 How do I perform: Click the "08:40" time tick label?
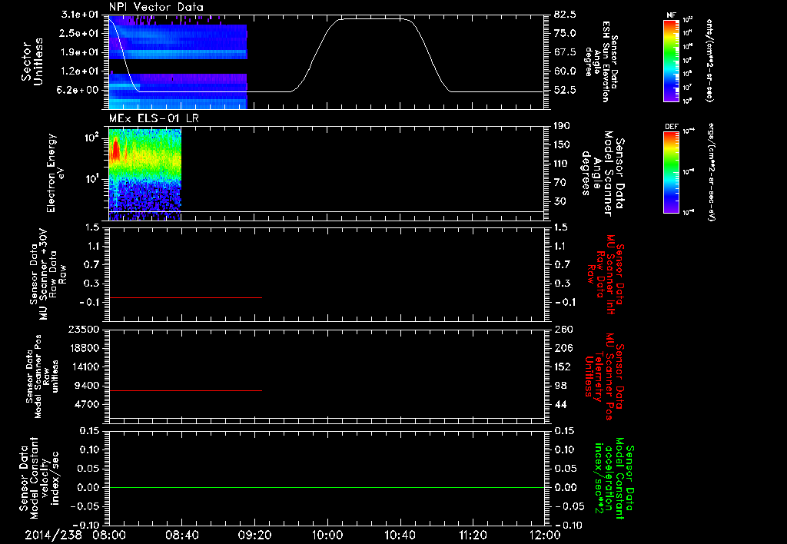(x=181, y=535)
